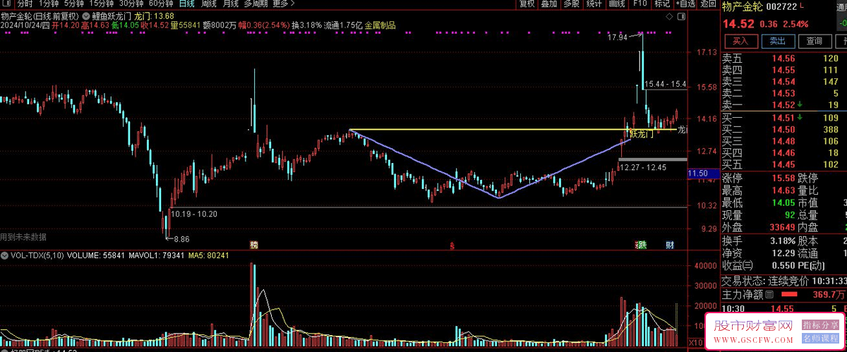Open the 统计 statistics tool
847x352 pixels.
(x=594, y=4)
